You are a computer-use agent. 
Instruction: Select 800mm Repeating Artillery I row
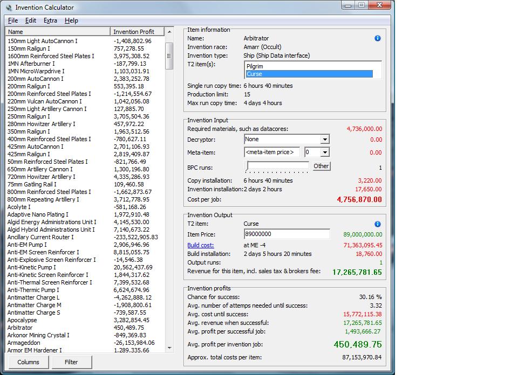tap(85, 199)
